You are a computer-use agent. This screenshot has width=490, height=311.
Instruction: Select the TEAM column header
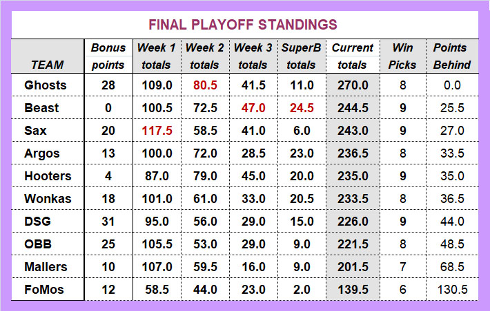pyautogui.click(x=47, y=65)
